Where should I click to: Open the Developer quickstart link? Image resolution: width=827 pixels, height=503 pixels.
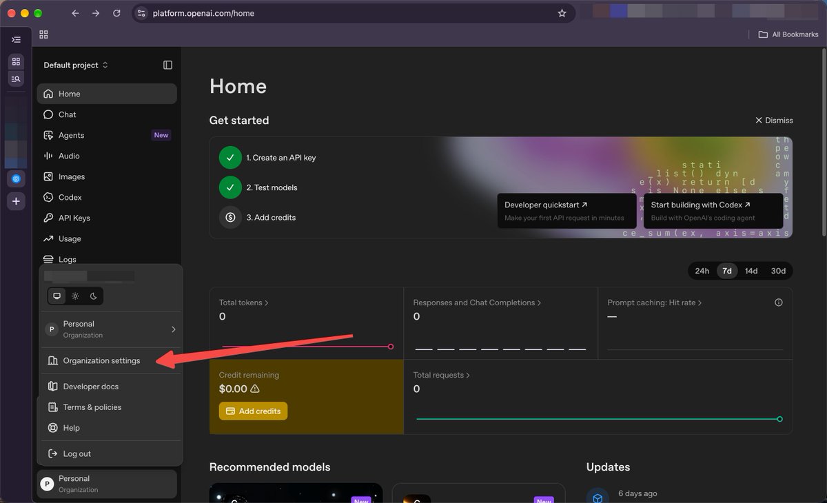566,211
